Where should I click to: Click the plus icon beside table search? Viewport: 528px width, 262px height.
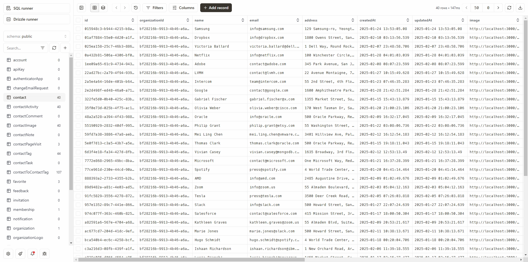point(65,48)
